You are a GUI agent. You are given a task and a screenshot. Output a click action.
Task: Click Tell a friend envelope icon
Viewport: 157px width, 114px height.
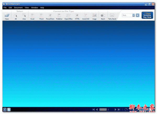pyautogui.click(x=112, y=15)
